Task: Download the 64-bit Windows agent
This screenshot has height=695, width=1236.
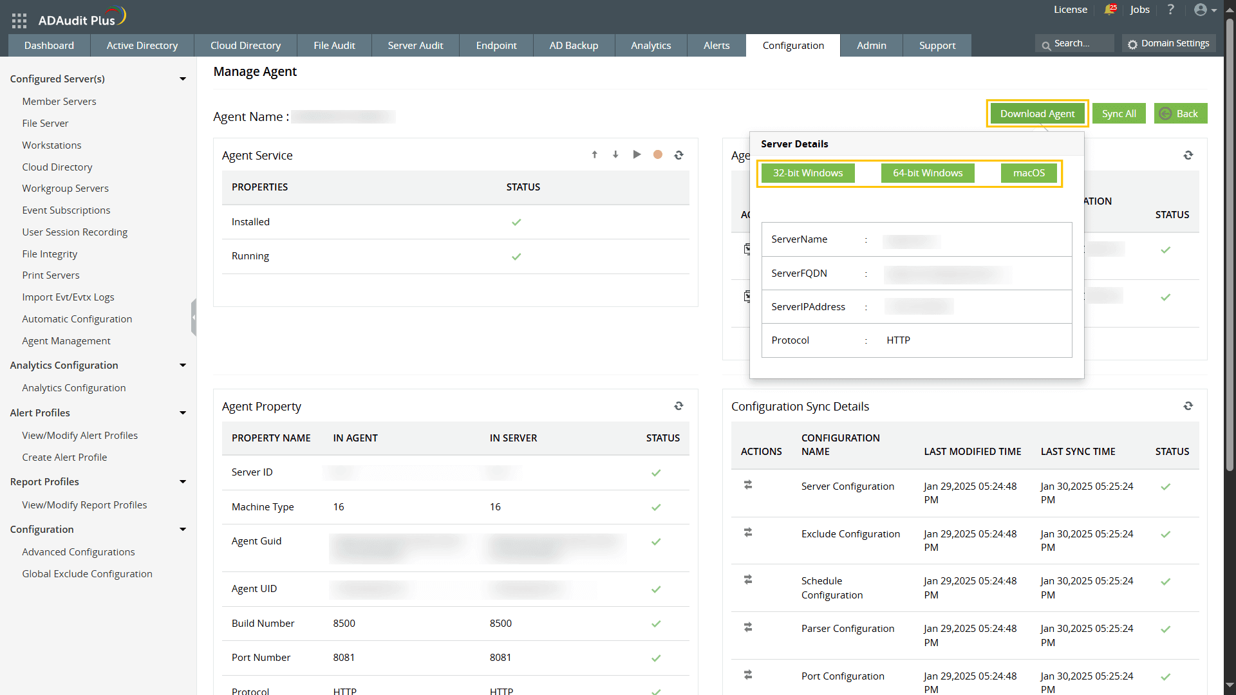Action: click(927, 173)
